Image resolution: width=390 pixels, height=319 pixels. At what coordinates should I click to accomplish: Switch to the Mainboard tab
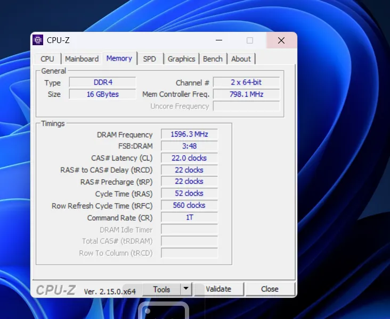[82, 59]
